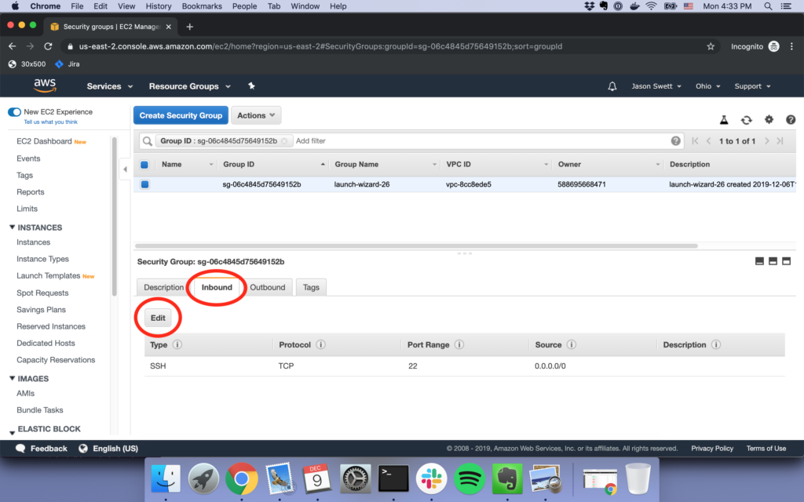Click the refresh icon above the table
The height and width of the screenshot is (502, 804).
click(747, 120)
